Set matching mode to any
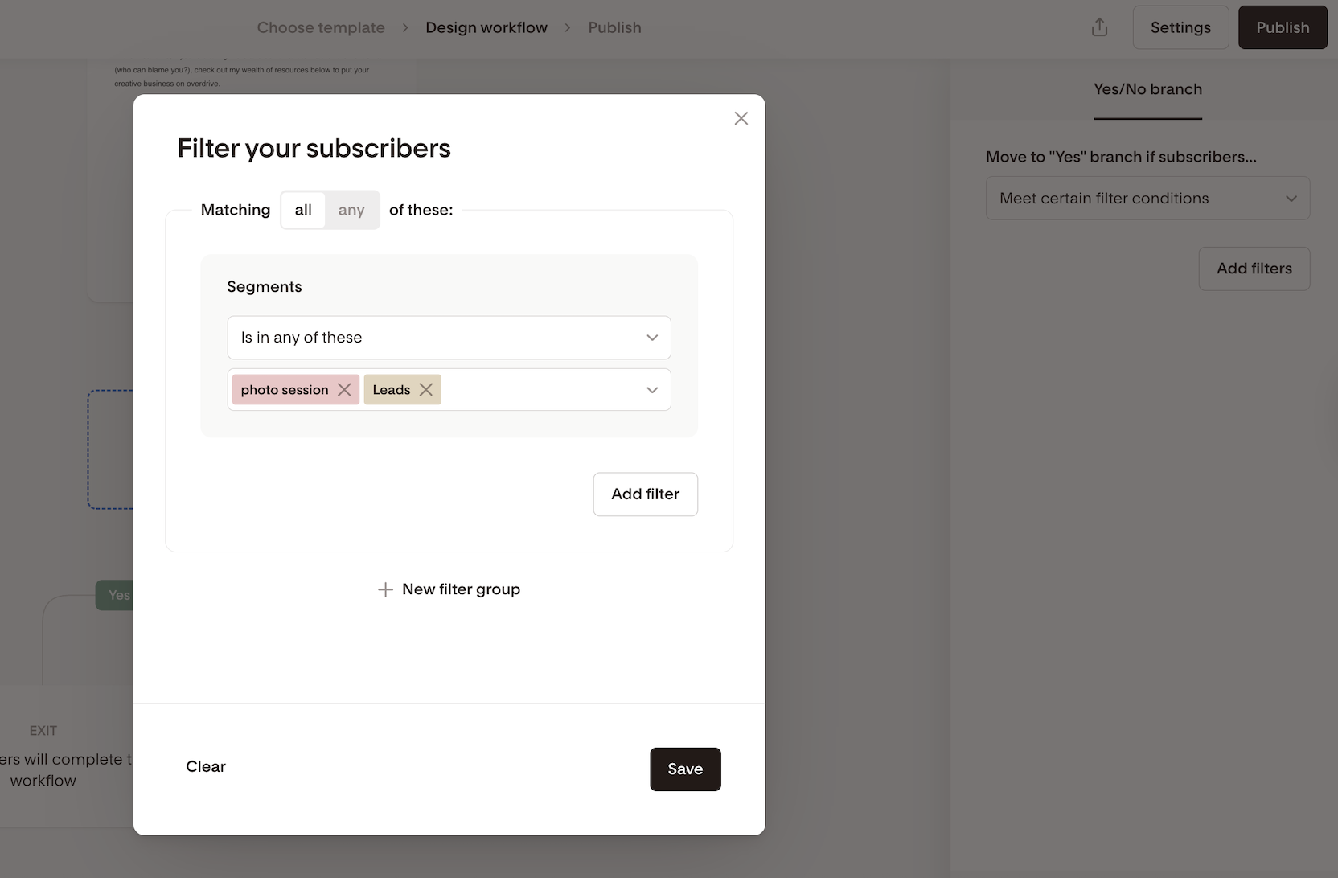Image resolution: width=1338 pixels, height=878 pixels. tap(351, 210)
